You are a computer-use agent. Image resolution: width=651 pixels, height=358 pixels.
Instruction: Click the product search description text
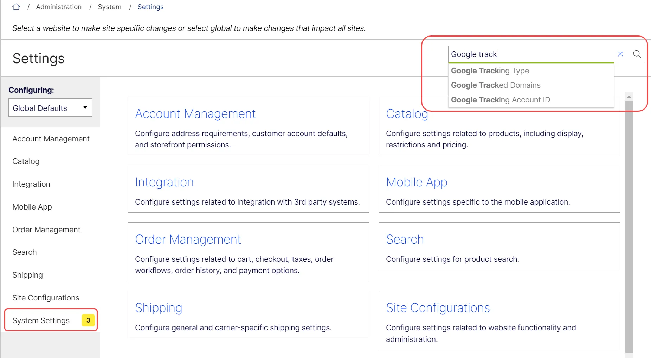(x=452, y=259)
